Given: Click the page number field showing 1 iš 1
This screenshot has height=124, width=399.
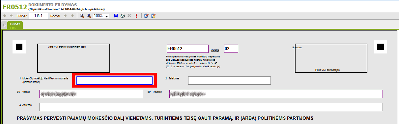Looking at the screenshot, I should click(x=39, y=16).
